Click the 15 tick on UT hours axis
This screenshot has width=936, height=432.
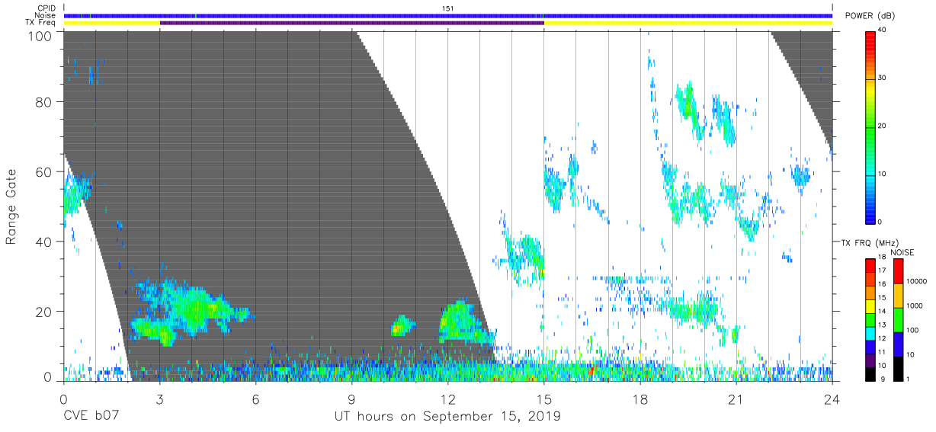tap(544, 399)
